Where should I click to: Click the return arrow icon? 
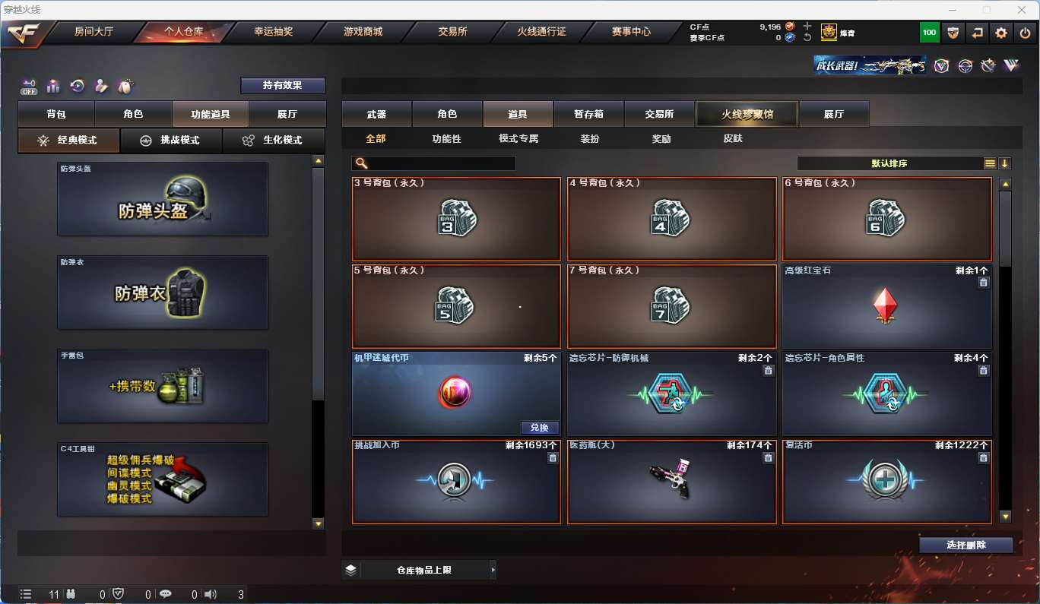click(x=977, y=33)
